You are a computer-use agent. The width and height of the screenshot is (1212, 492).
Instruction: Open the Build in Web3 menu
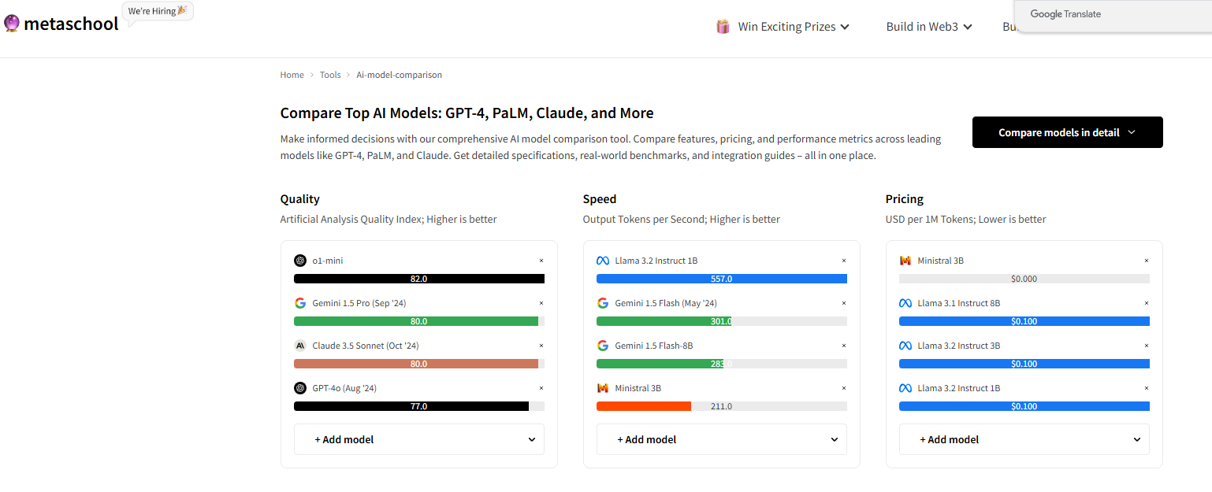pos(929,27)
